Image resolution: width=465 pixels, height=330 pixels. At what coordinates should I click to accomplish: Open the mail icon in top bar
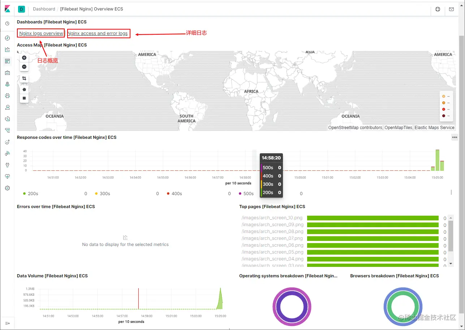pyautogui.click(x=451, y=9)
